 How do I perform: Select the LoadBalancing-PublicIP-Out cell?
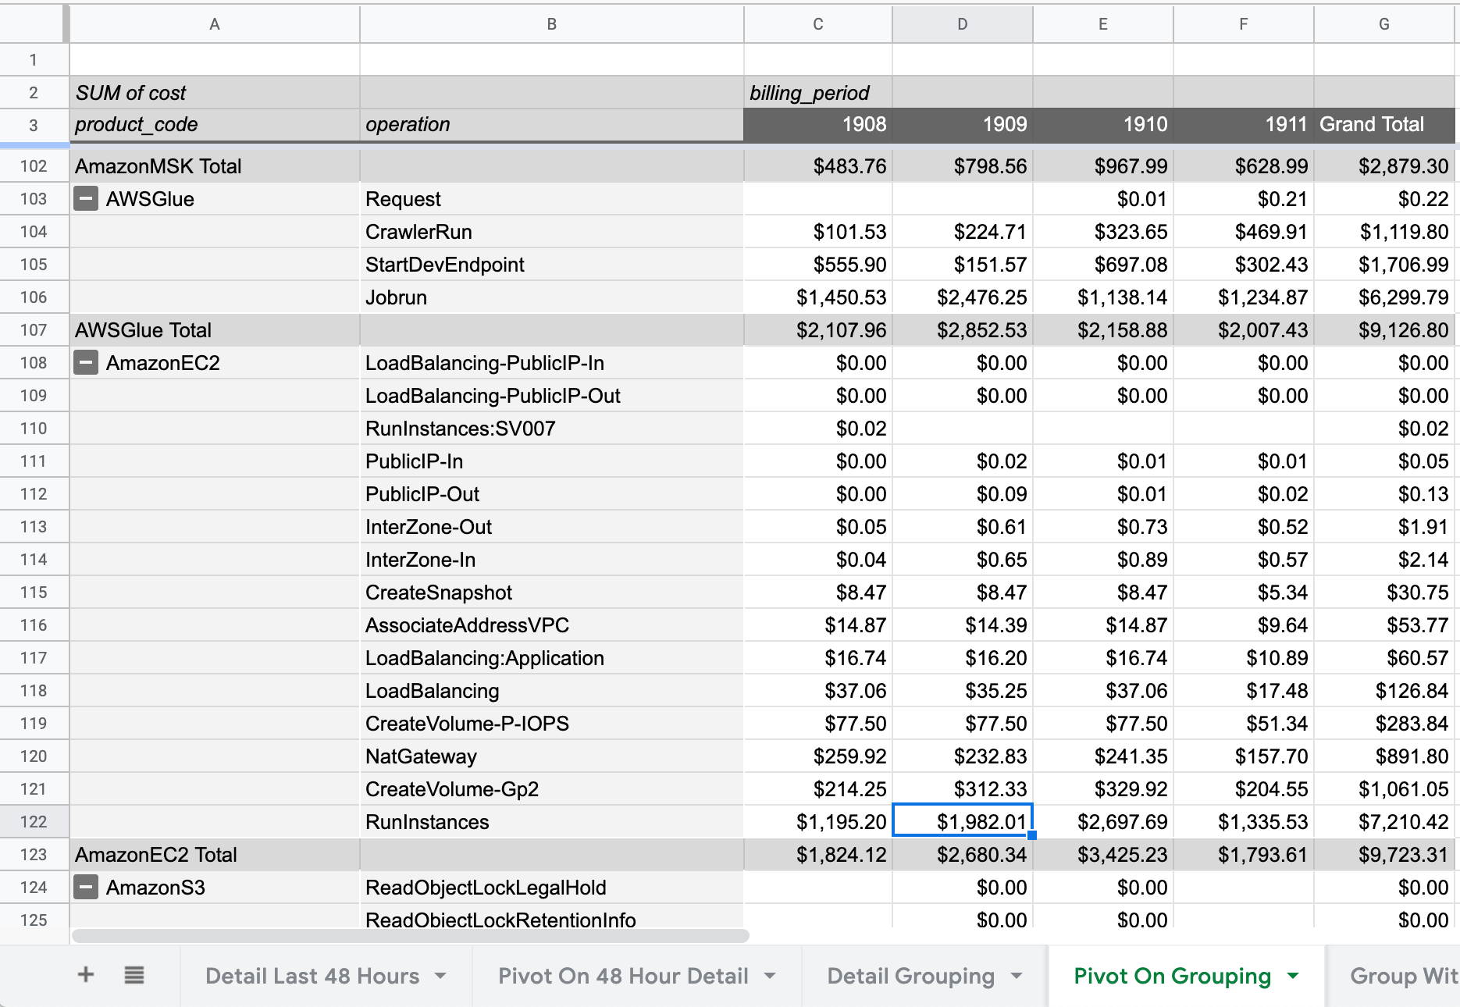point(552,396)
